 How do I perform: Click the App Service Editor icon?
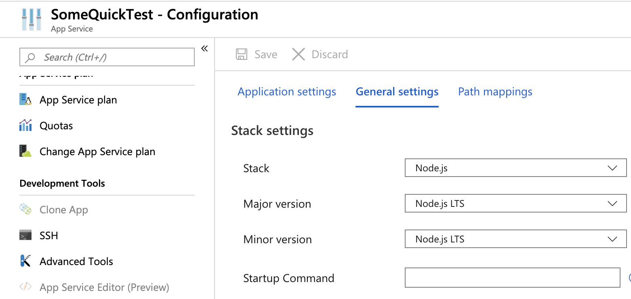pyautogui.click(x=25, y=287)
